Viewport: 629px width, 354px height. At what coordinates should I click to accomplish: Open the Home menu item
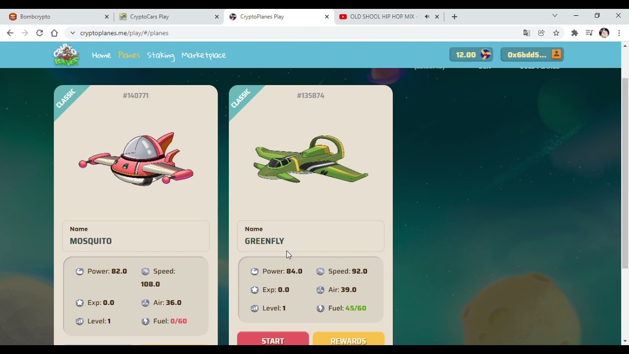point(101,55)
